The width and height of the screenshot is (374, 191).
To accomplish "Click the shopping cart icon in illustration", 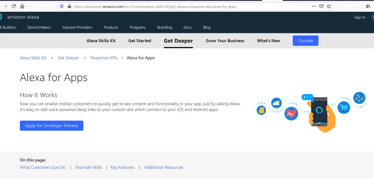I will pyautogui.click(x=344, y=107).
